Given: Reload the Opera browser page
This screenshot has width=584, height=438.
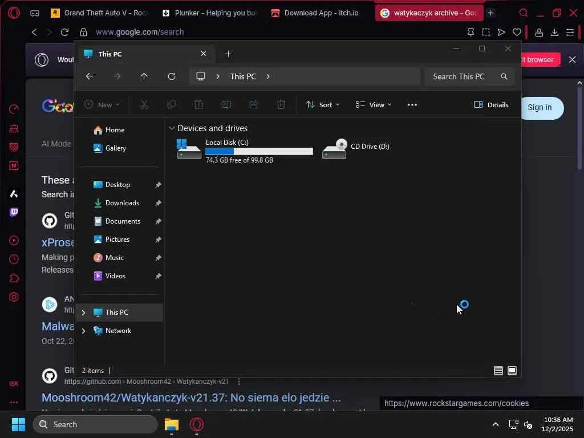Looking at the screenshot, I should click(64, 32).
